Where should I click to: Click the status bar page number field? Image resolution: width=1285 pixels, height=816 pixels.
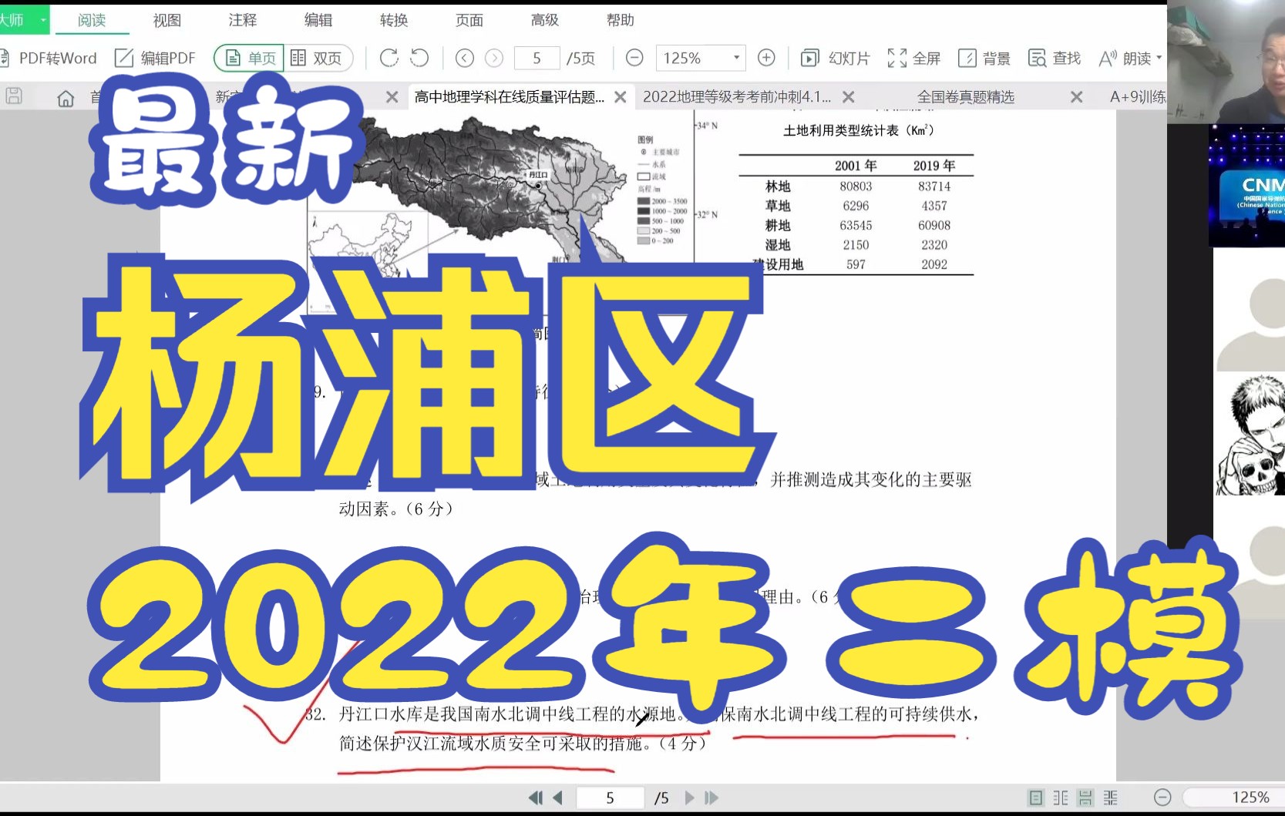click(x=610, y=798)
